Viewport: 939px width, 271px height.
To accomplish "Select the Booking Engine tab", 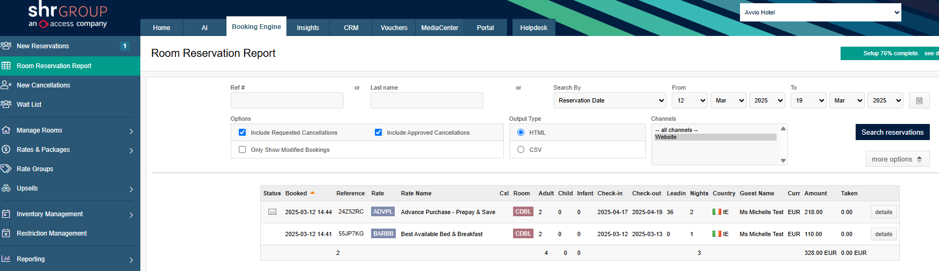I will coord(256,26).
